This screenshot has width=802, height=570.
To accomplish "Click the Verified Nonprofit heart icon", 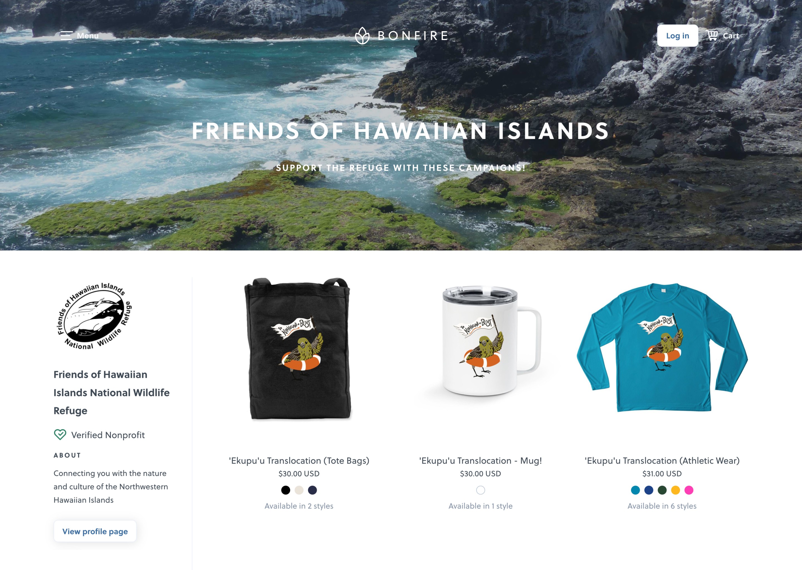I will [60, 434].
